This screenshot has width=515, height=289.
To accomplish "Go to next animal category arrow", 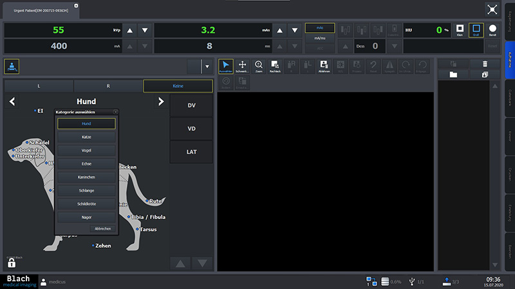I will [161, 101].
